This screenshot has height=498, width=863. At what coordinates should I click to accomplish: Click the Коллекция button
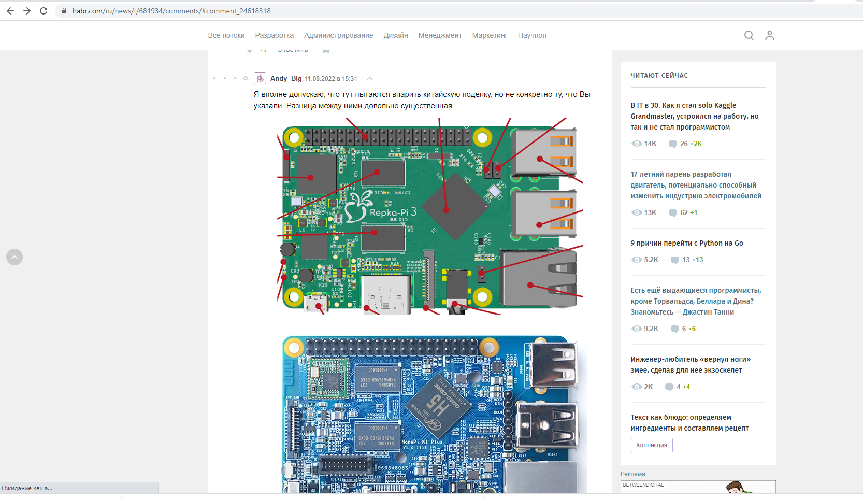click(x=652, y=445)
